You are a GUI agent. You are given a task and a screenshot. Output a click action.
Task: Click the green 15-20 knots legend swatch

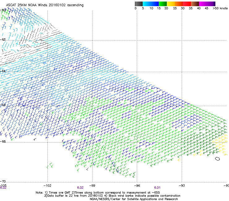[163, 4]
